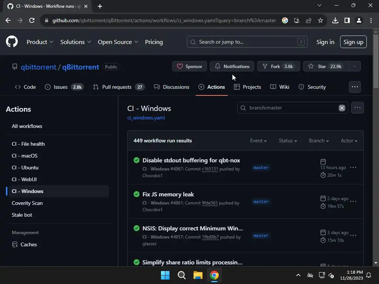Open the Code tab

coord(25,87)
